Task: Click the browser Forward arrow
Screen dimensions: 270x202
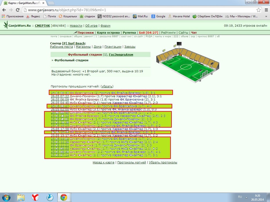Action: 11,10
